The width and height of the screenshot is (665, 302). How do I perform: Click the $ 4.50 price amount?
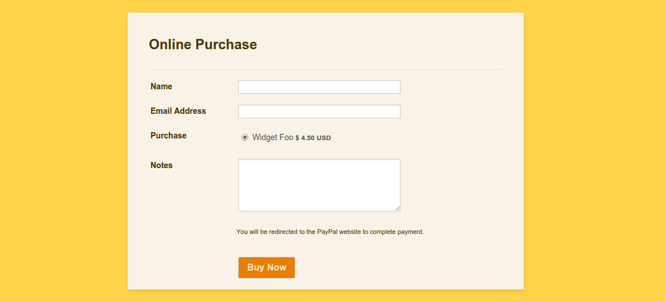pyautogui.click(x=306, y=138)
